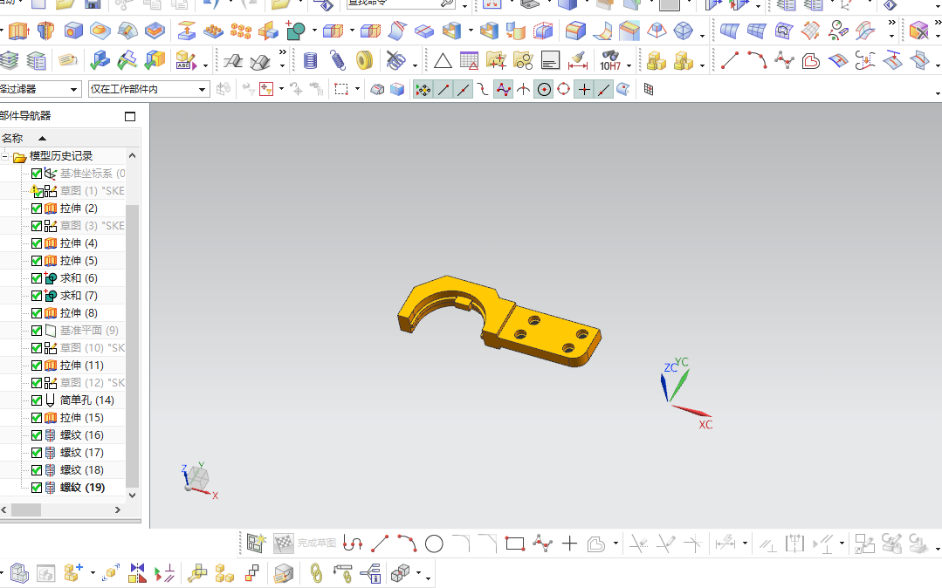
Task: Open the 10H7 binoculars tolerance tool
Action: [610, 61]
